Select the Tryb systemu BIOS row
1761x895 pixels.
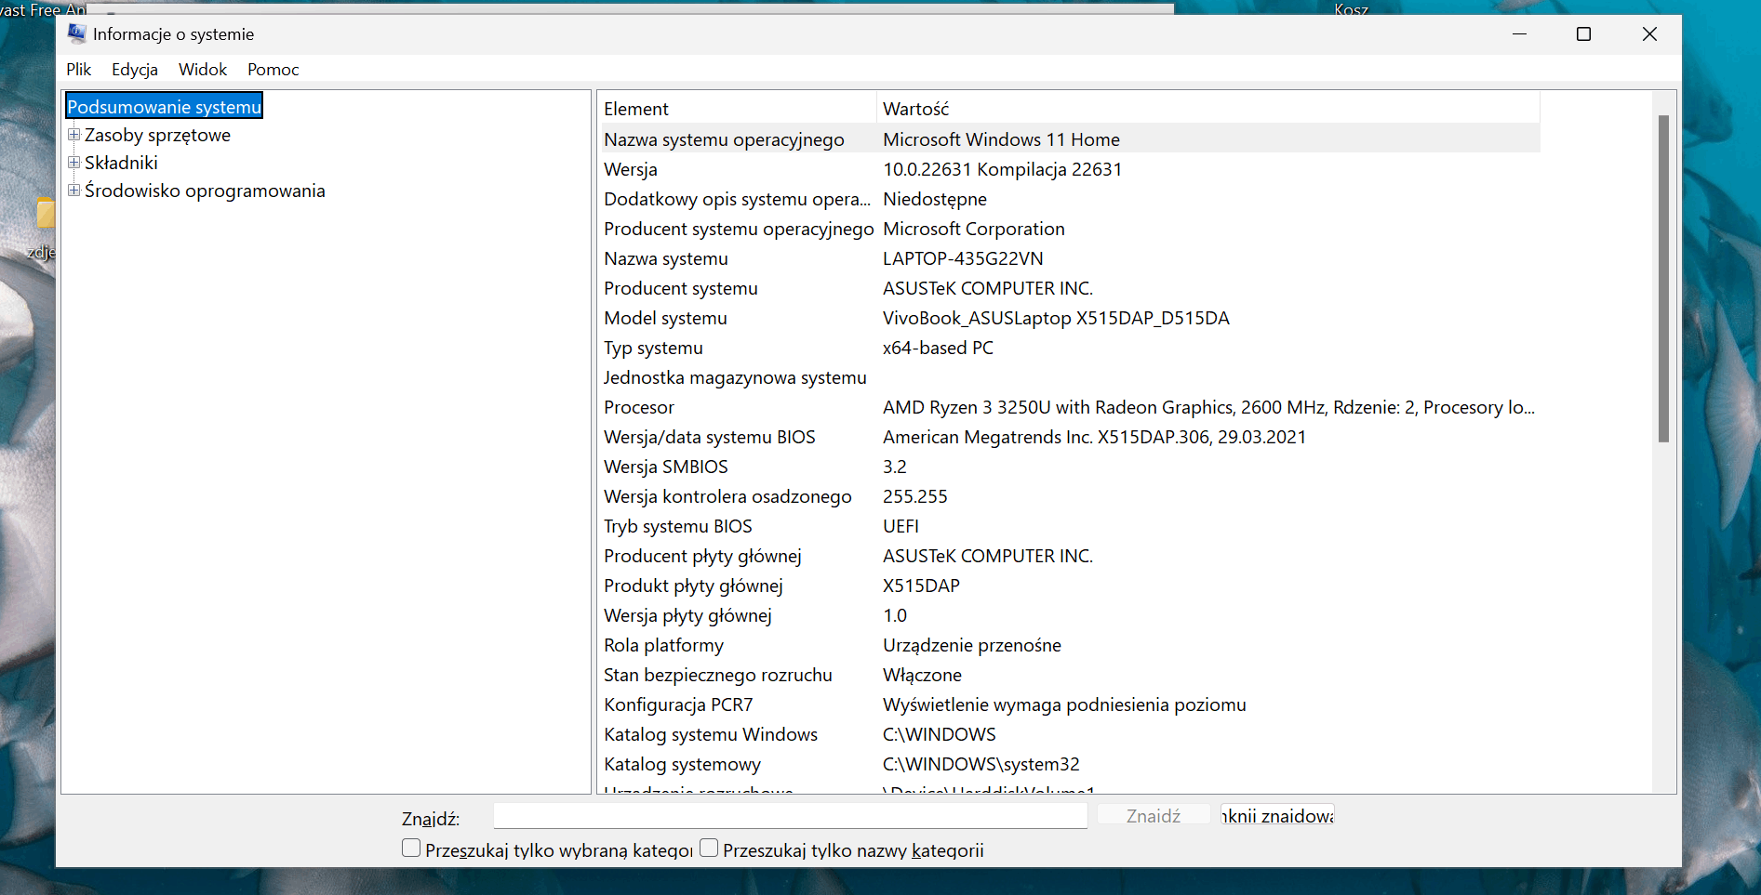pyautogui.click(x=1070, y=526)
